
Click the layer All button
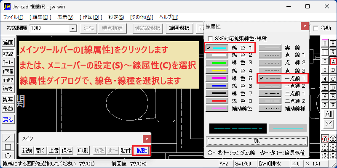(329, 114)
